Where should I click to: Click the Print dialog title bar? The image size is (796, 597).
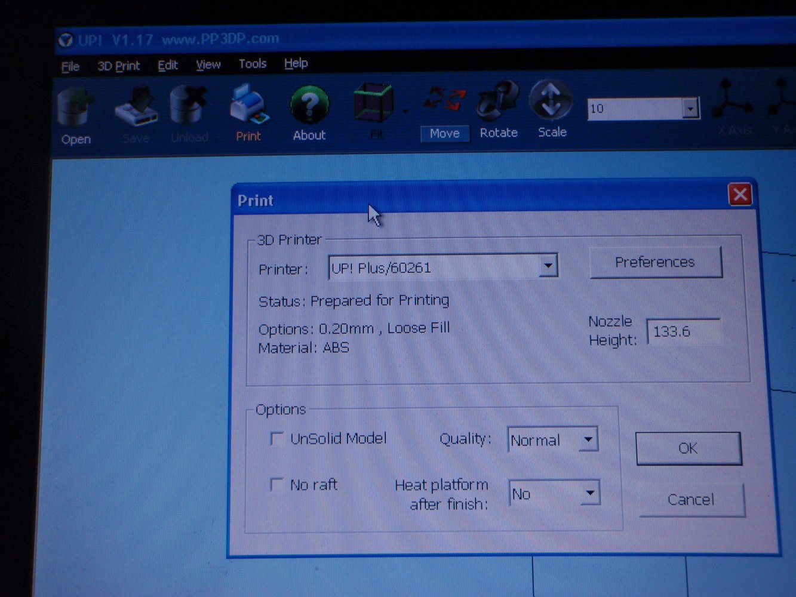tap(494, 197)
